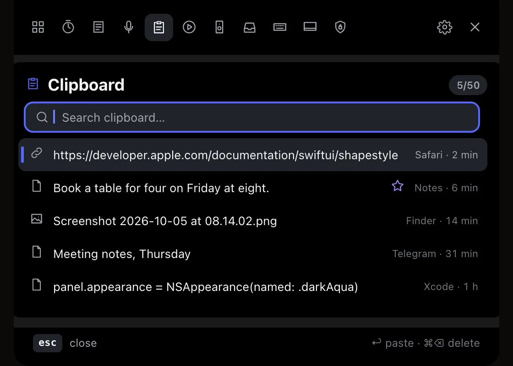Image resolution: width=513 pixels, height=366 pixels.
Task: Open the keyboard shortcuts icon
Action: click(x=280, y=27)
